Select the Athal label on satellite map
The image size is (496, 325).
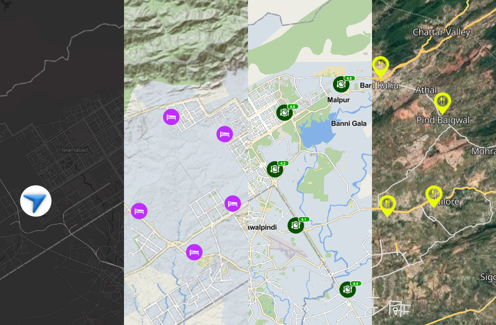(426, 90)
